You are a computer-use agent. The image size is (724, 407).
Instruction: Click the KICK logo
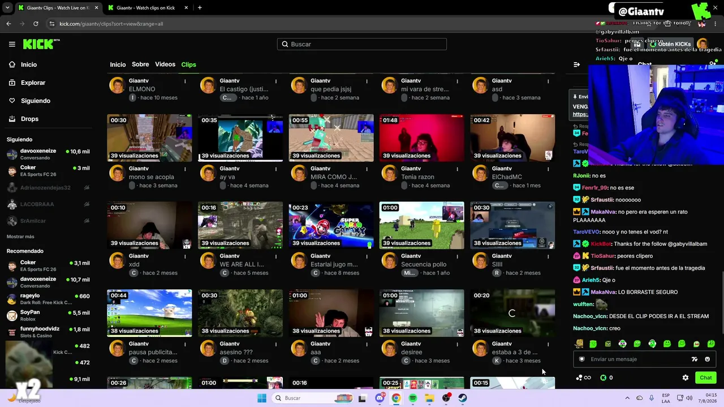coord(41,44)
